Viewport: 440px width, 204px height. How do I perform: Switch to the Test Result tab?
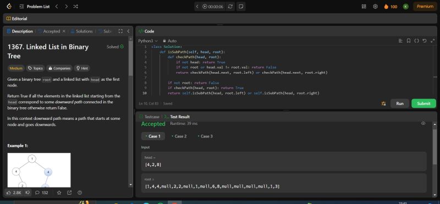point(177,117)
